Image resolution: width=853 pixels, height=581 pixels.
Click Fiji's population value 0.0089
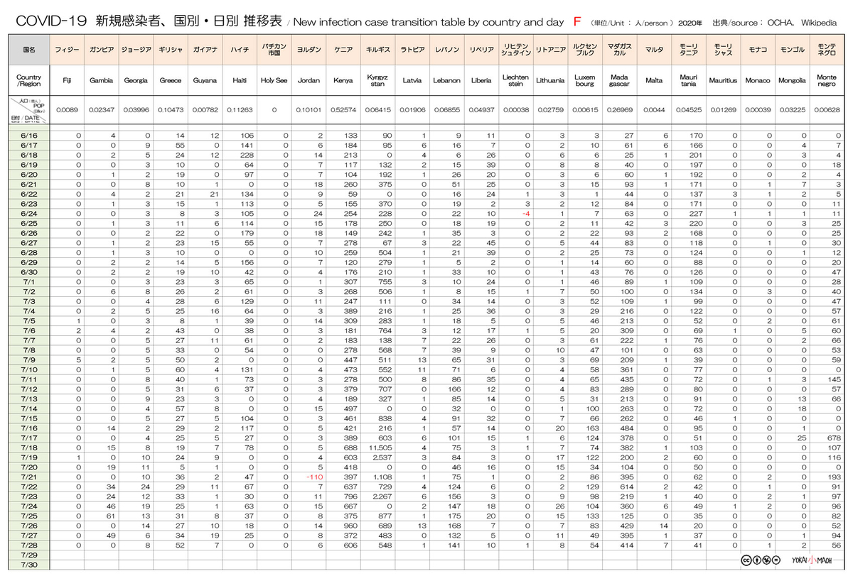(67, 110)
